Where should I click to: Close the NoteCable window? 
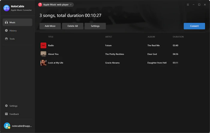[x=205, y=5]
